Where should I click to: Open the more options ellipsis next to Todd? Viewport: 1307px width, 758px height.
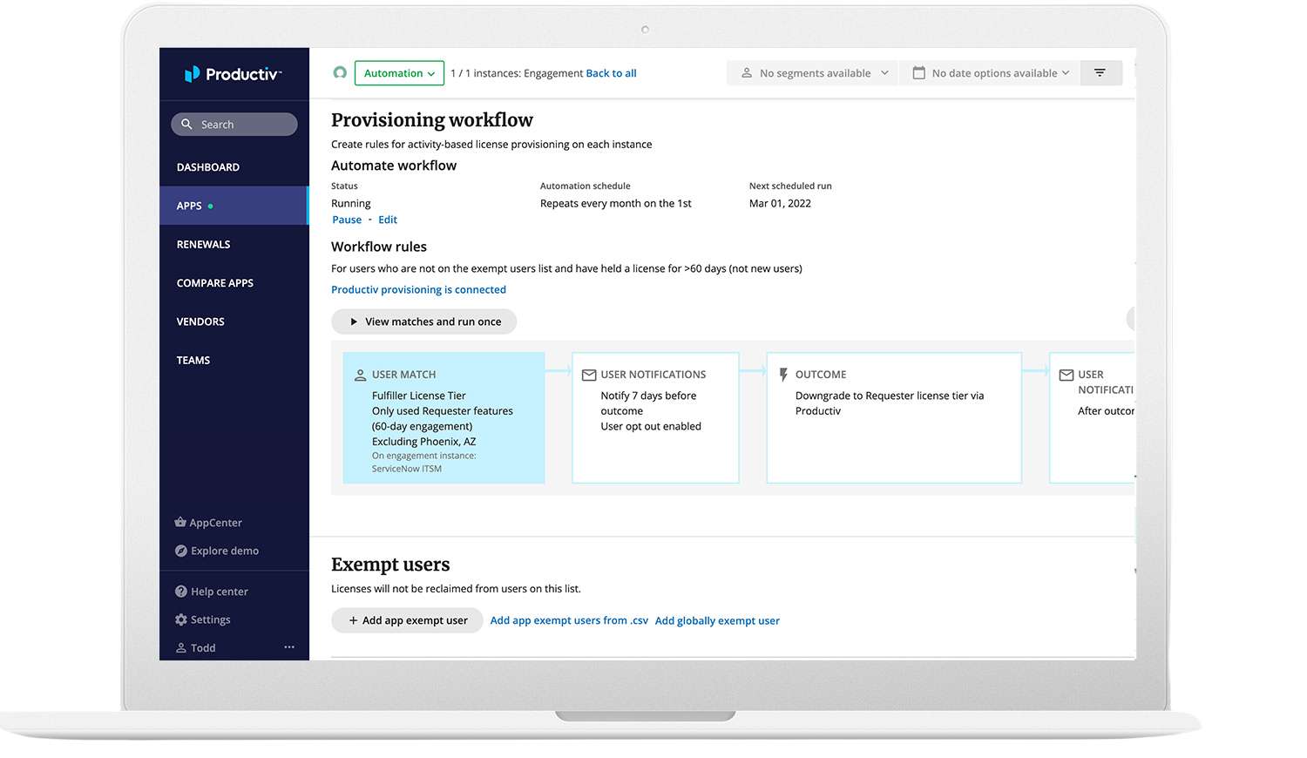(x=289, y=647)
